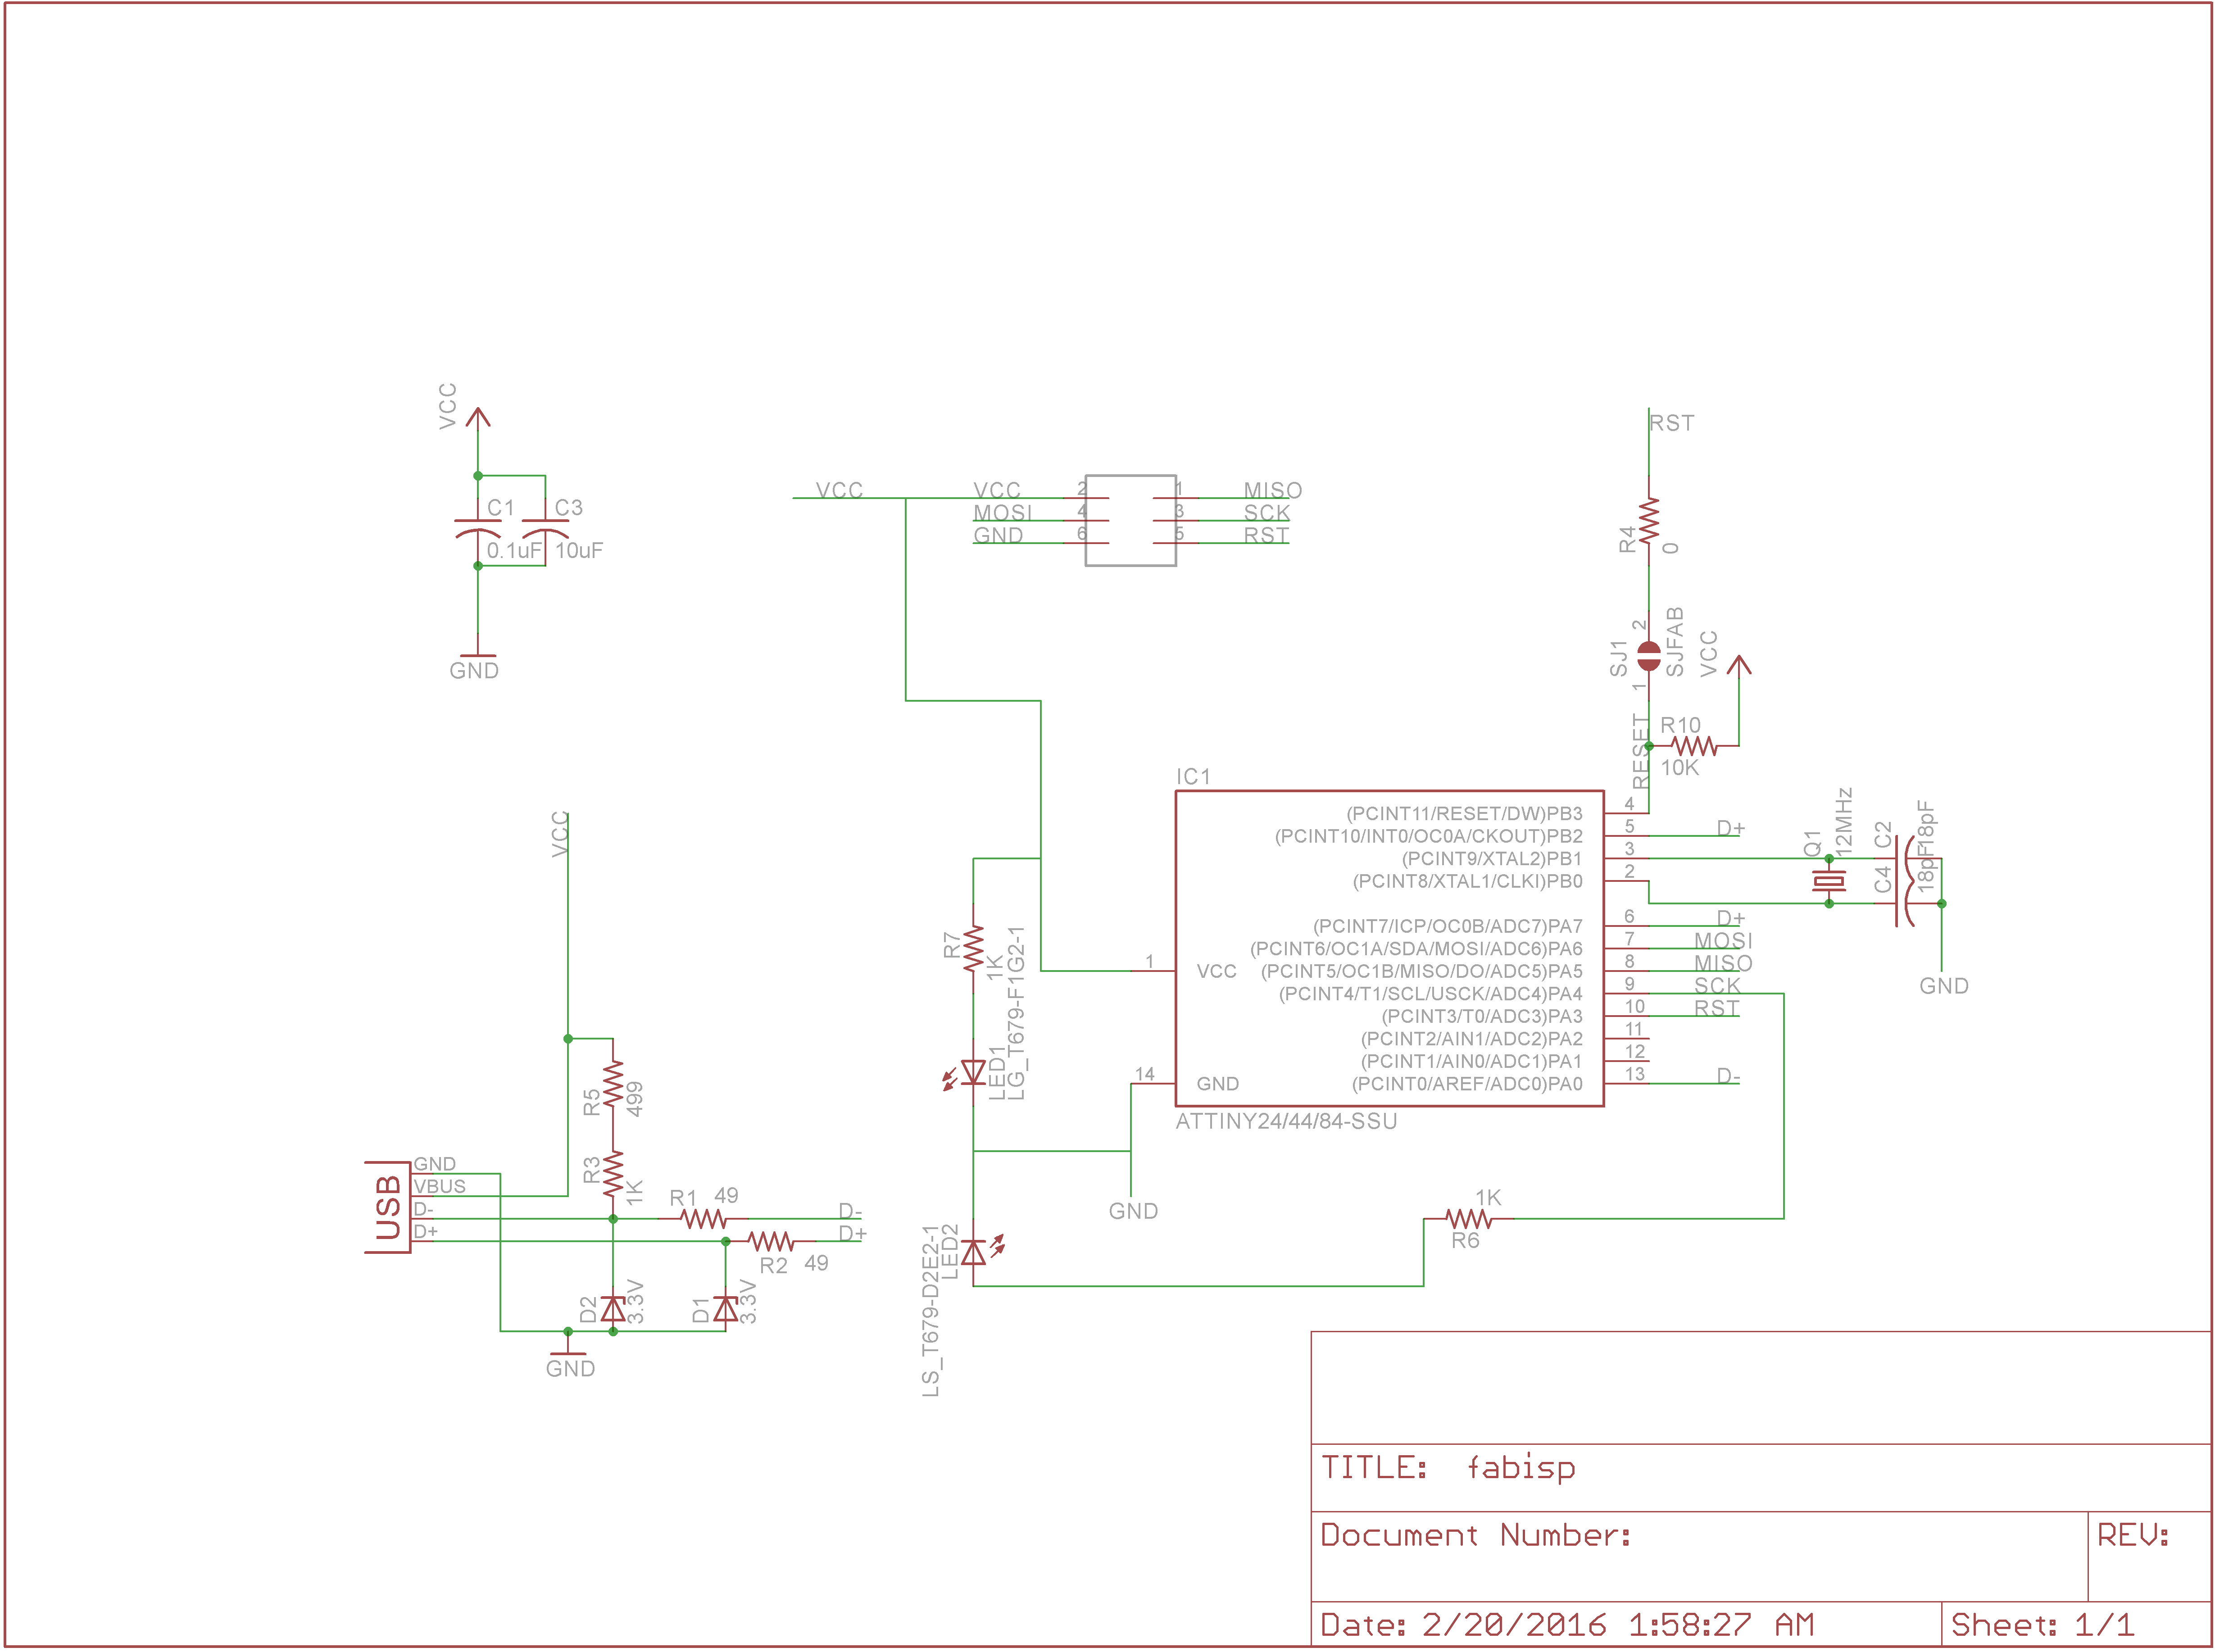Click the R4 resistor symbol

coord(1648,520)
